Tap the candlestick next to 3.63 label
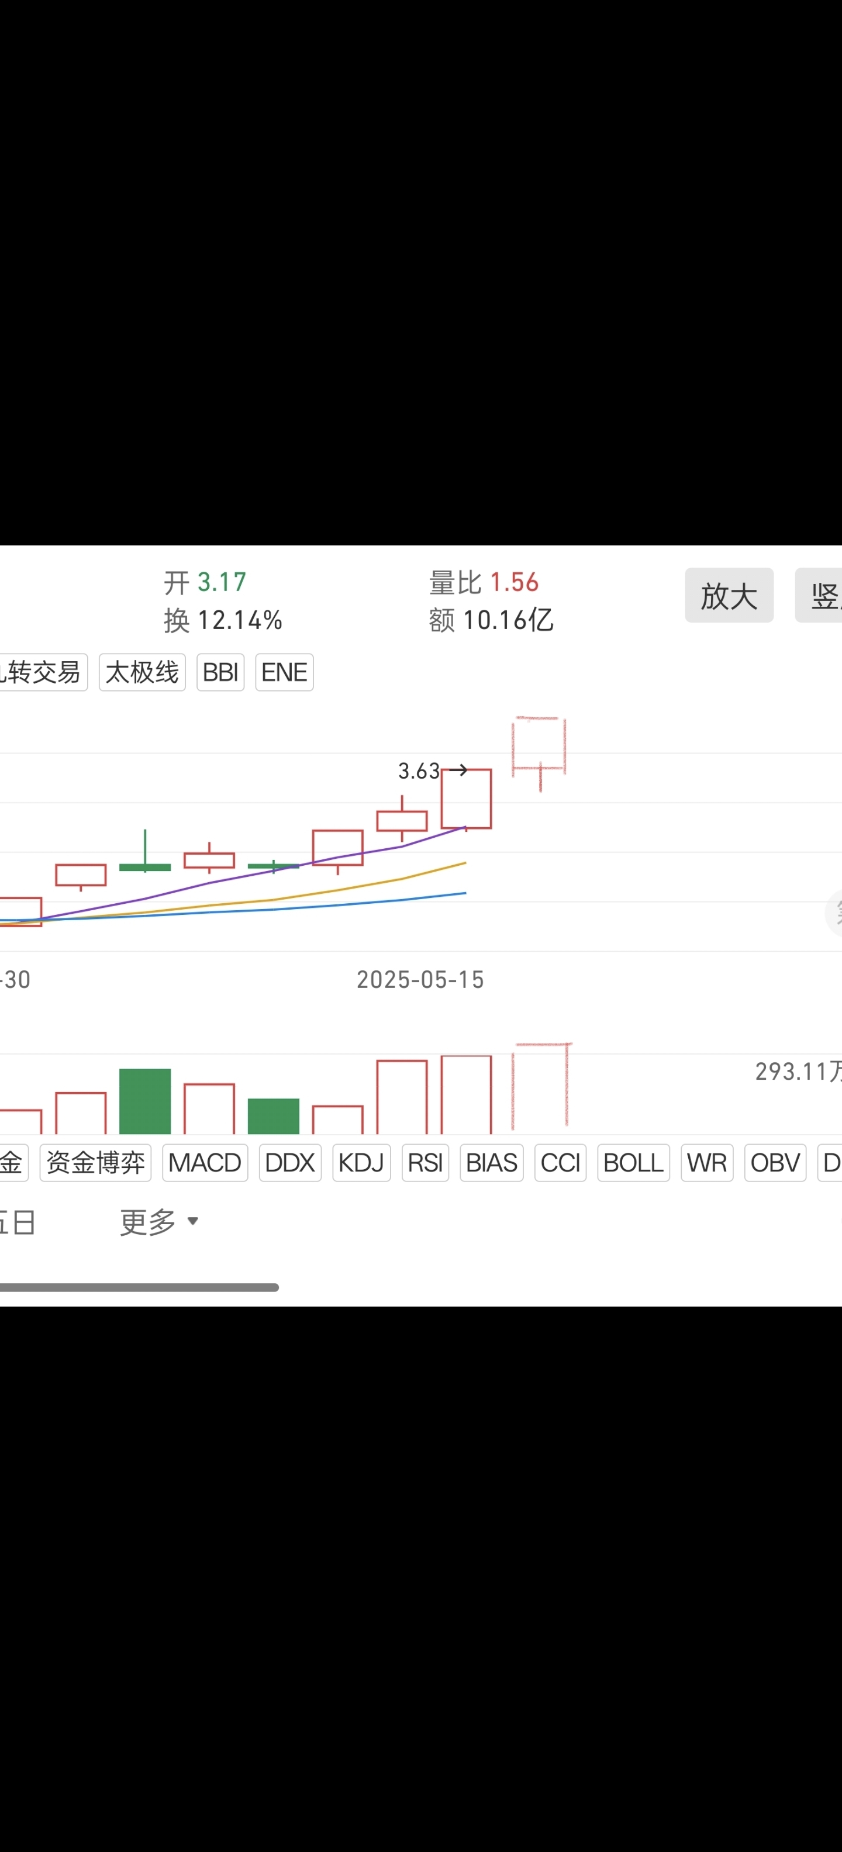Viewport: 842px width, 1852px height. (467, 799)
